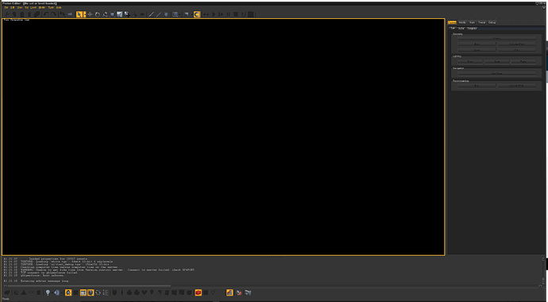Screen dimensions: 548x302
Task: Open the dropdown arrow next to the selection tool
Action: (84, 14)
